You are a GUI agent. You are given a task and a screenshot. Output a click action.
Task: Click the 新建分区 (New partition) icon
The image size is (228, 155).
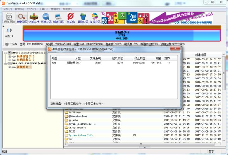[x=58, y=18]
